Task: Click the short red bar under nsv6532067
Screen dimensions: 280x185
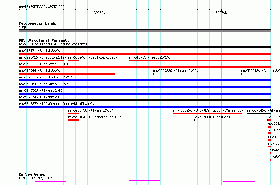Action: (74, 61)
